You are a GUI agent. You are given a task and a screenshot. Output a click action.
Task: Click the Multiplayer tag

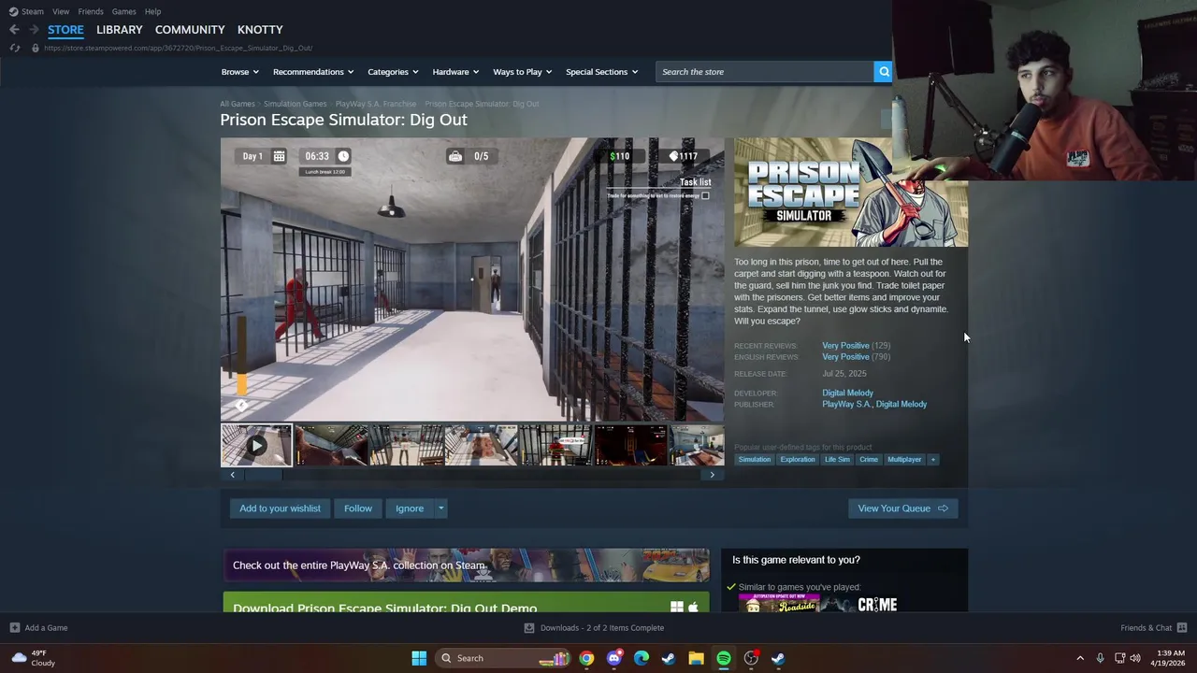[904, 459]
